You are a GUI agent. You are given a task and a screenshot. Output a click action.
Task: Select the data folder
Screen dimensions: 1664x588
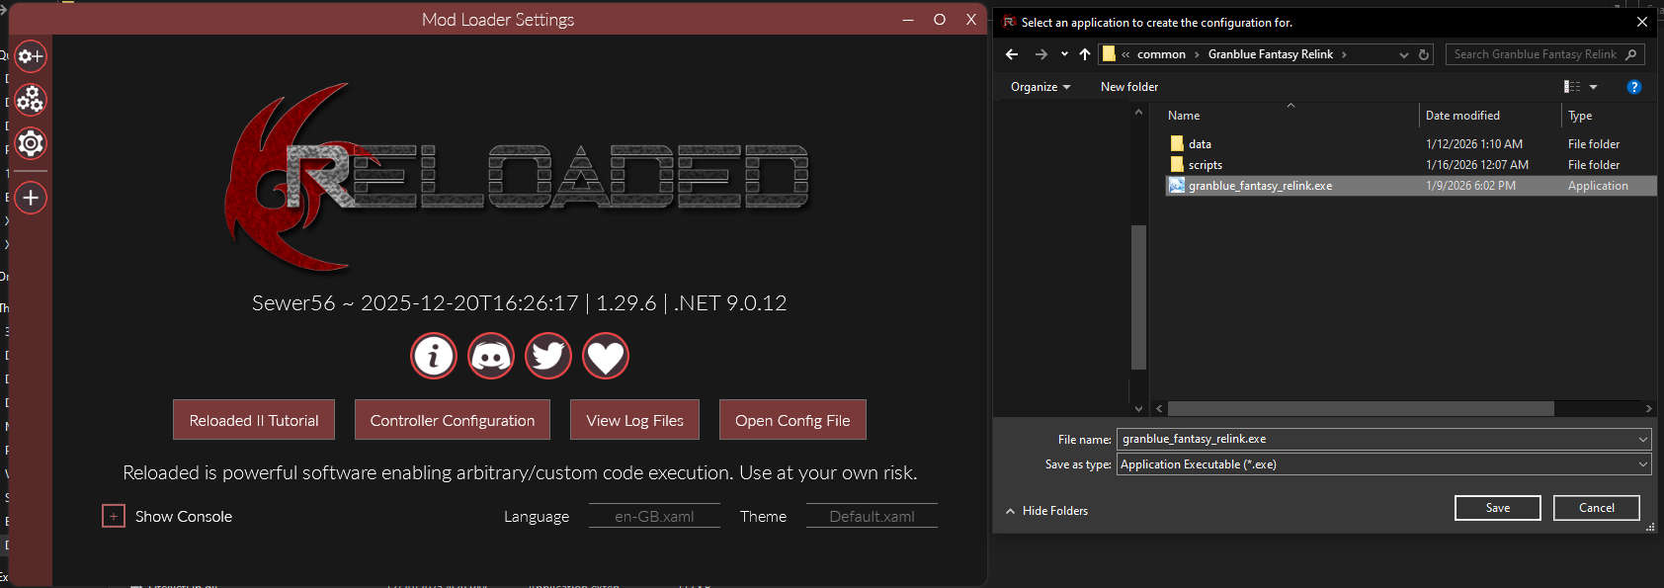[x=1200, y=144]
